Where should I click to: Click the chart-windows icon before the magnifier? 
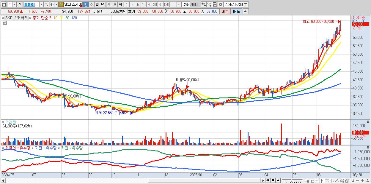(348, 180)
